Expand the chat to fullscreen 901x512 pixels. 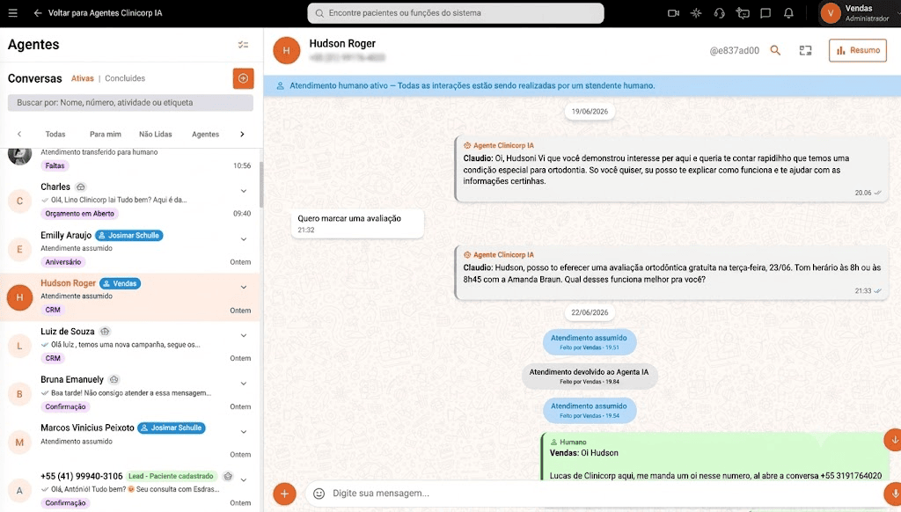806,50
